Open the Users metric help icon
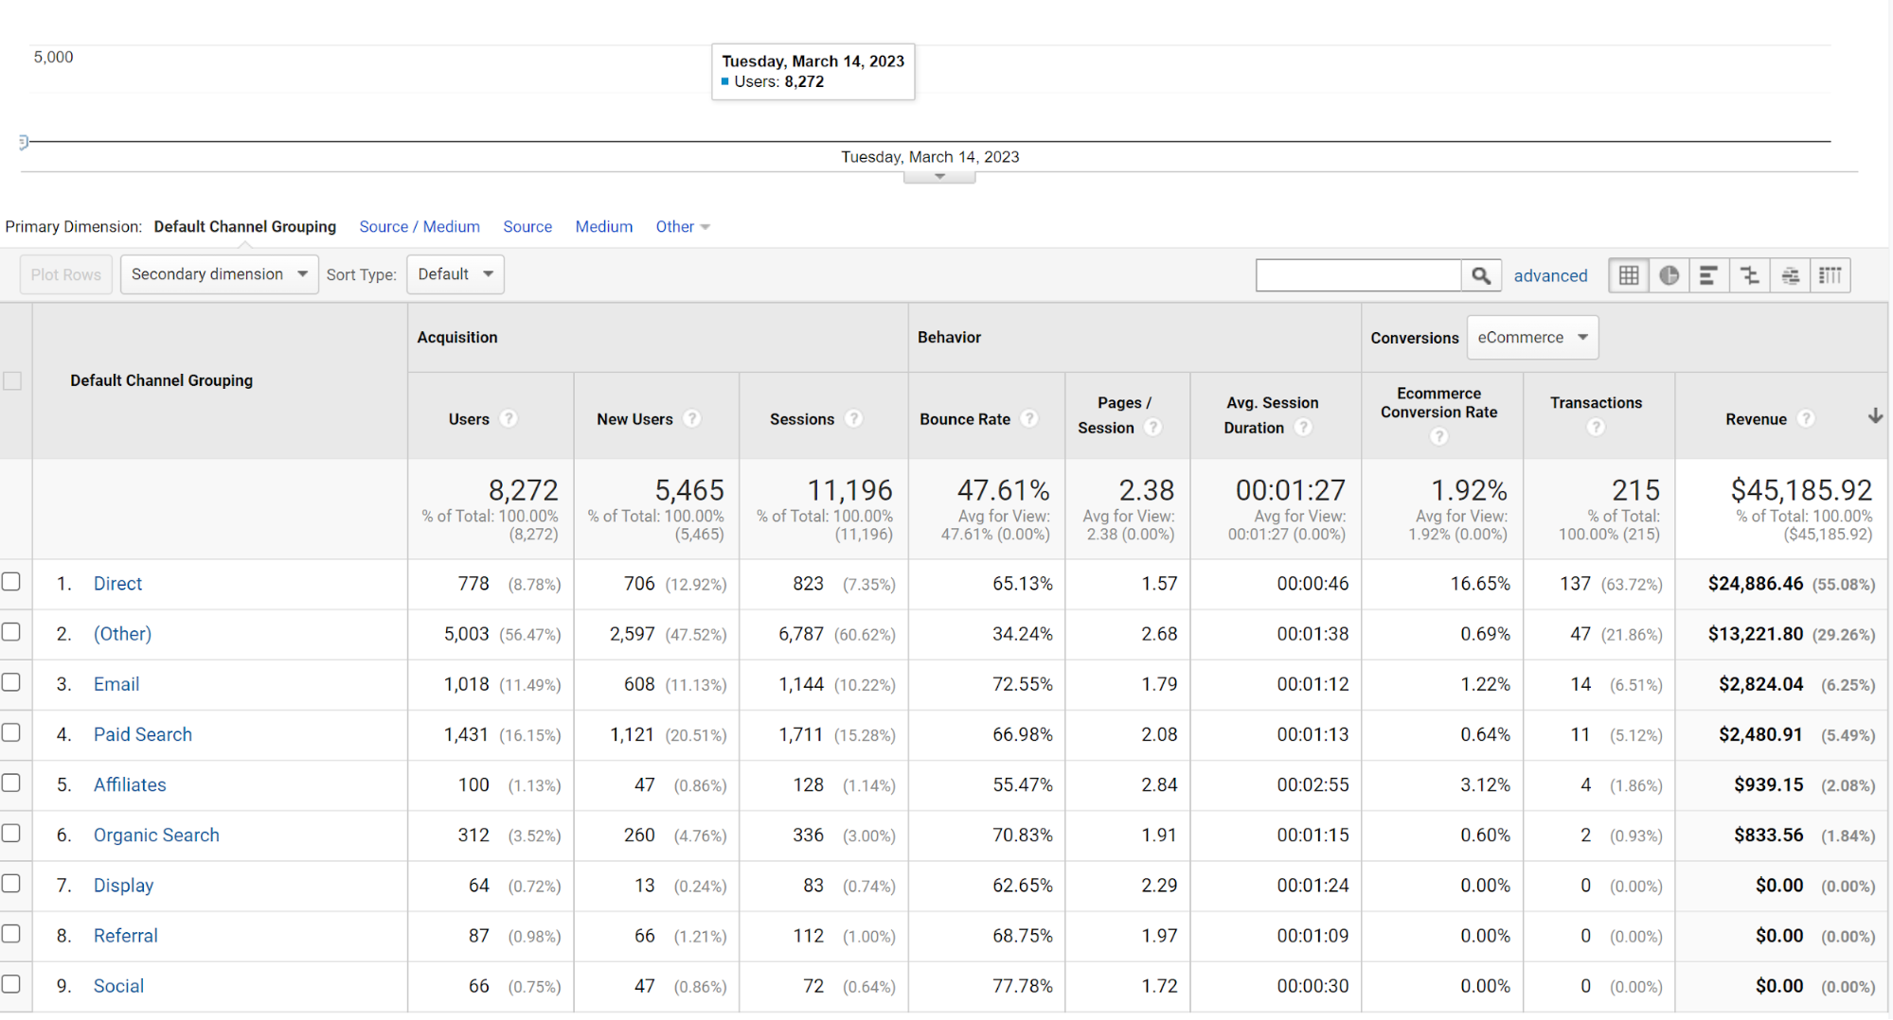1893x1020 pixels. (509, 418)
